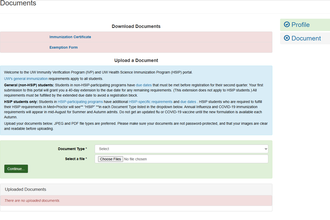The width and height of the screenshot is (330, 220).
Task: Click the 'No file chosen' text
Action: point(135,159)
